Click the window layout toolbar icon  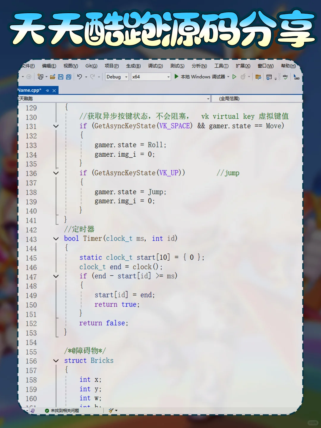269,77
